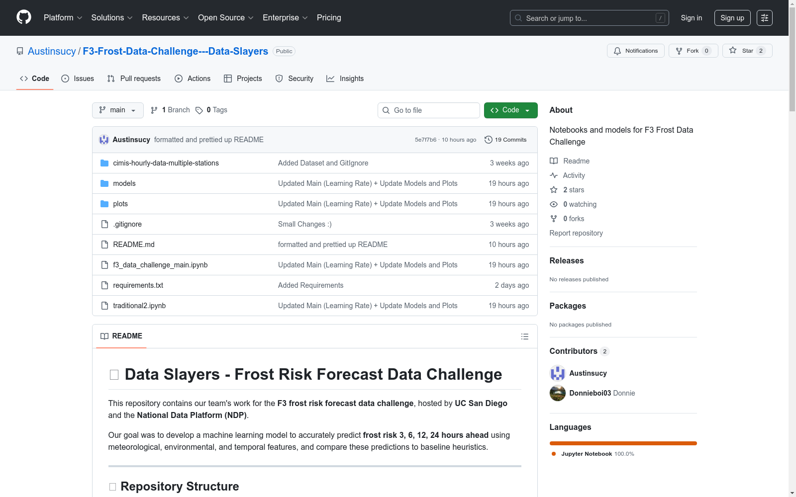796x497 pixels.
Task: Click the cimis-hourly-data folder icon
Action: pos(104,163)
